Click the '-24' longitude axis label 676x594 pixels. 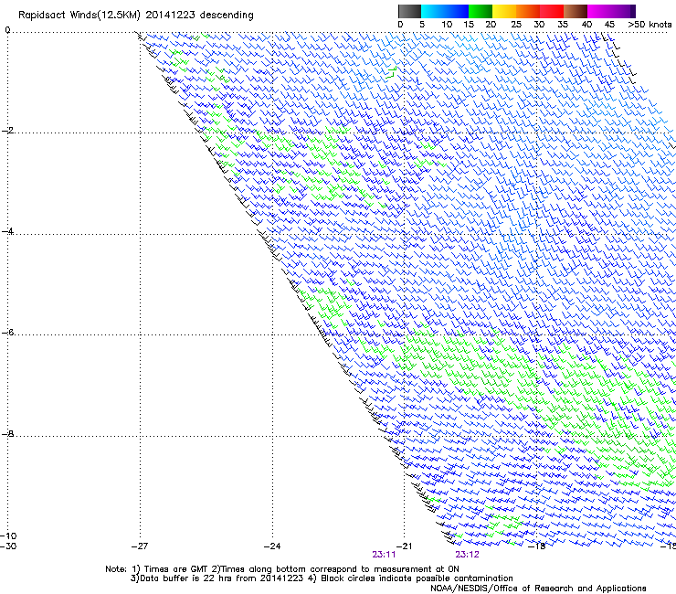click(272, 546)
